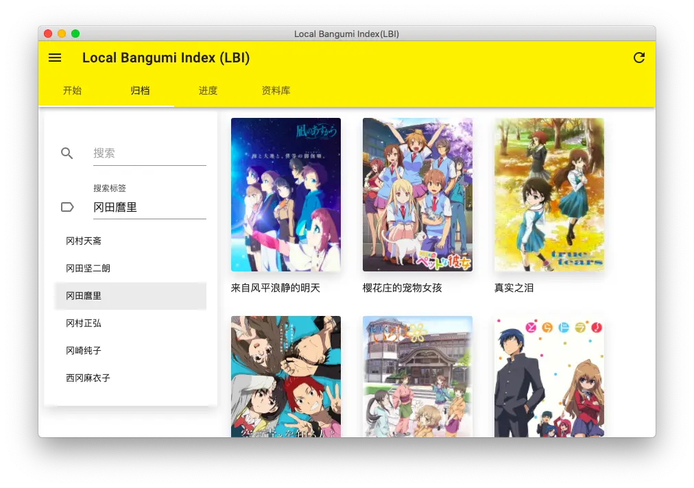The image size is (694, 488).
Task: Open the Toradora poster in second row
Action: [x=549, y=376]
